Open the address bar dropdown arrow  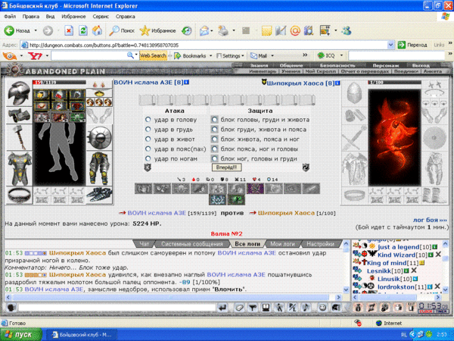[390, 45]
